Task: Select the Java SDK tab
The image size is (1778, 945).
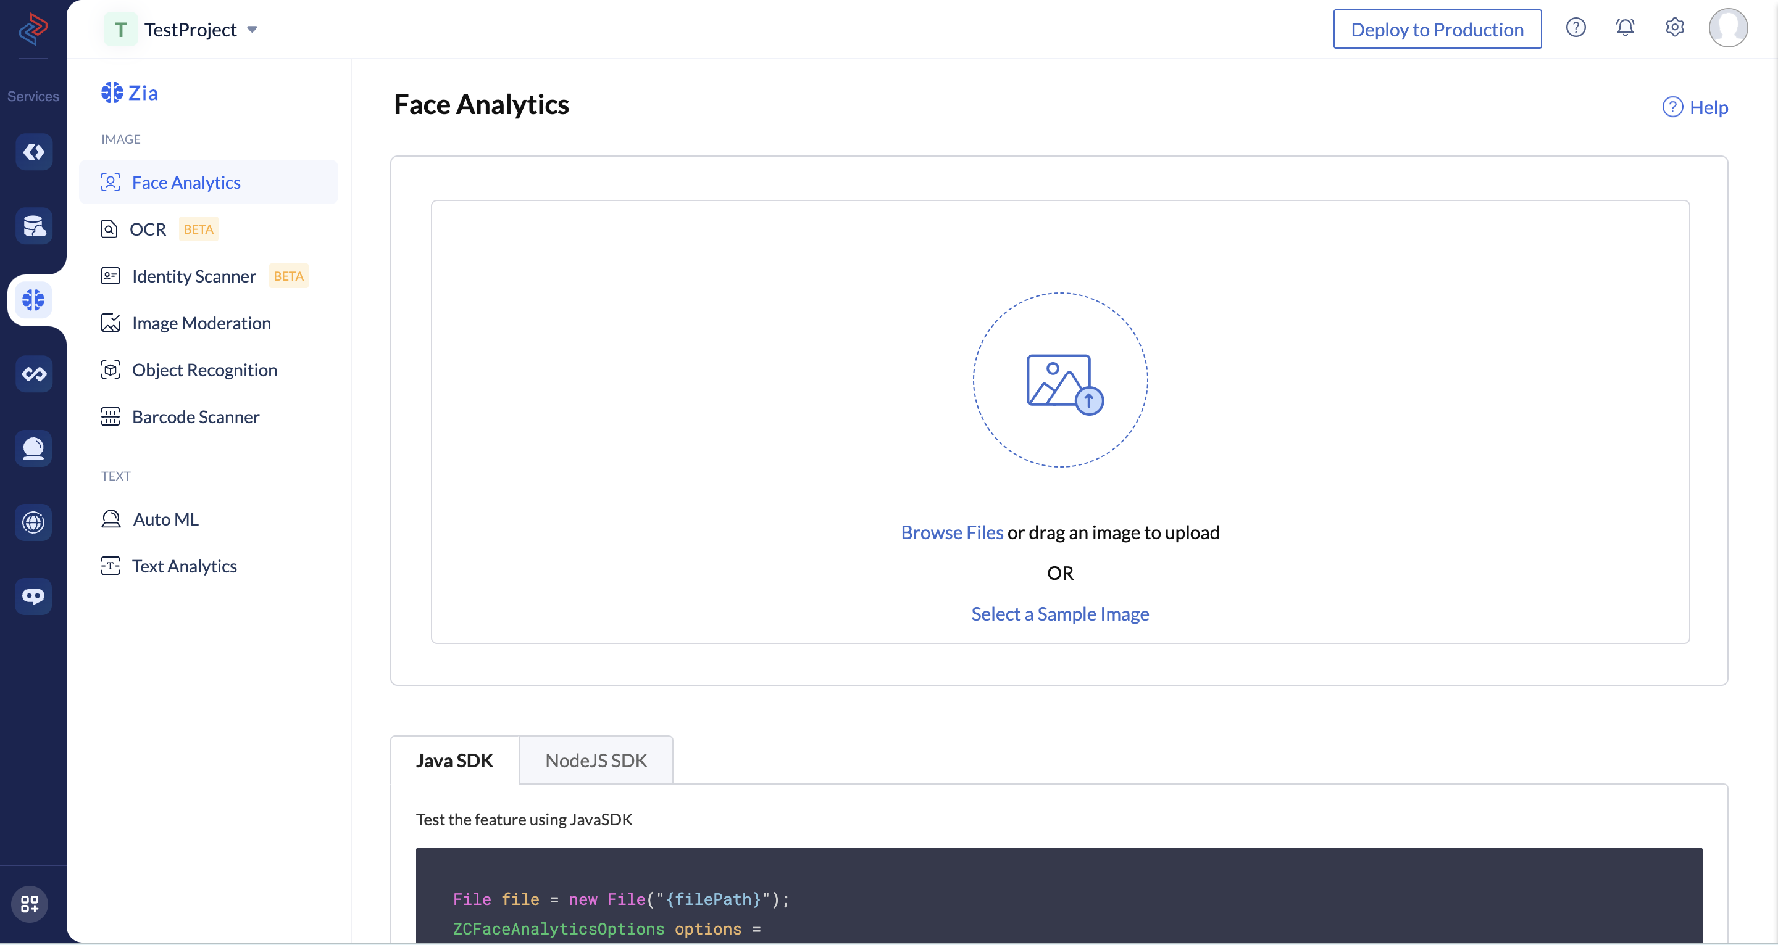Action: [x=455, y=759]
